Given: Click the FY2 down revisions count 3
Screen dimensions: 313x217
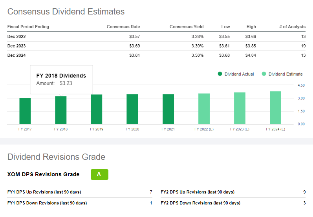Looking at the screenshot, I should (304, 203).
